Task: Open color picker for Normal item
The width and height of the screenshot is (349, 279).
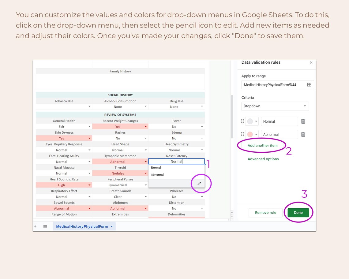Action: [x=252, y=121]
